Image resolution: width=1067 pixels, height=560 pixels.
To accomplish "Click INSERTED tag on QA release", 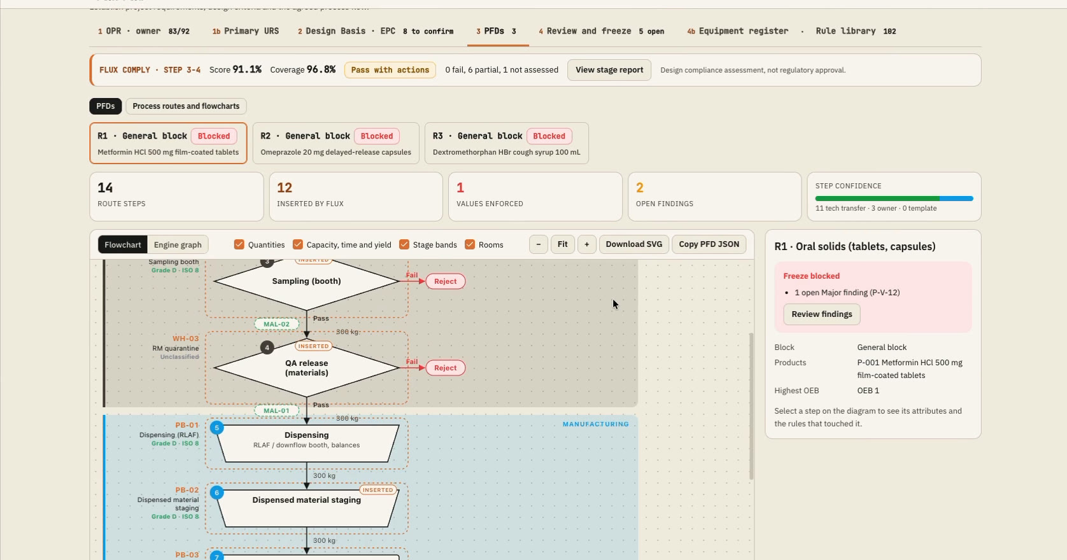I will click(314, 346).
